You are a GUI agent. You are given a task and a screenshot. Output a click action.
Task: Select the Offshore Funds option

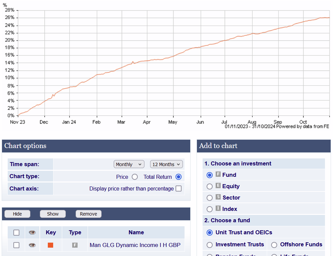[x=274, y=245]
